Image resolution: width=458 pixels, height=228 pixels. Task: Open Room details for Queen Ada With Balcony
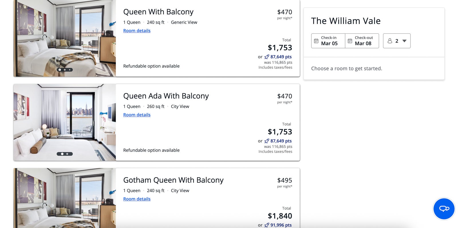[x=137, y=115]
